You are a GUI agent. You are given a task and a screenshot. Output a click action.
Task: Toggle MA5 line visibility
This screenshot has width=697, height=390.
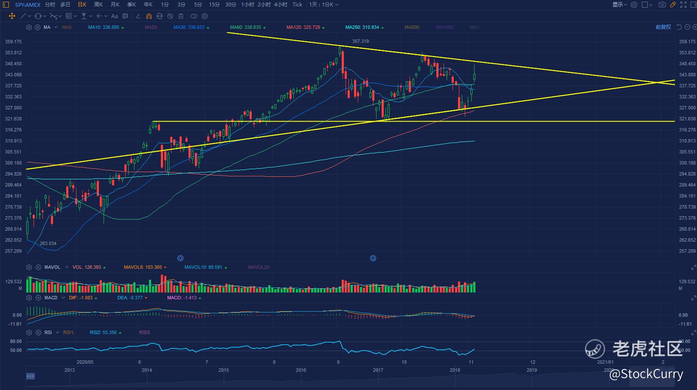click(x=67, y=27)
